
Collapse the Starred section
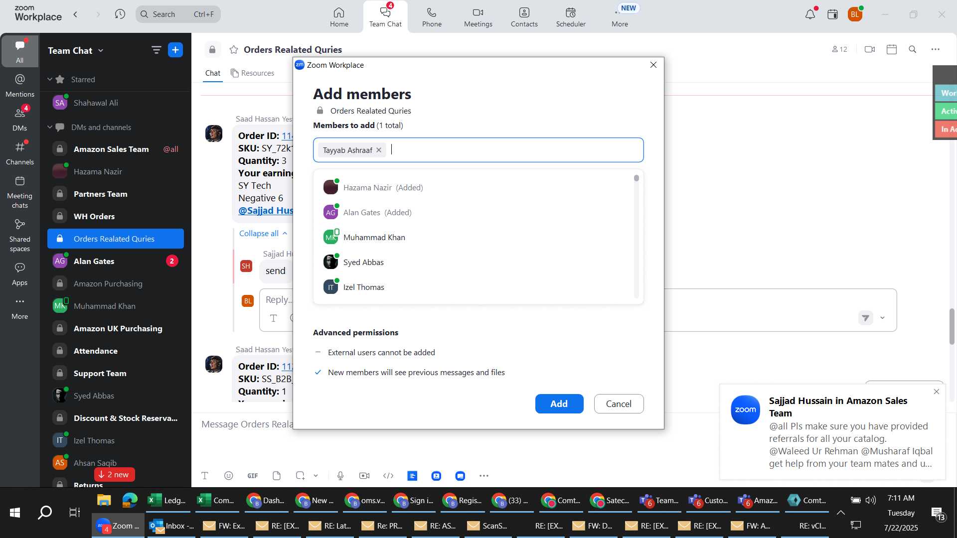tap(50, 79)
